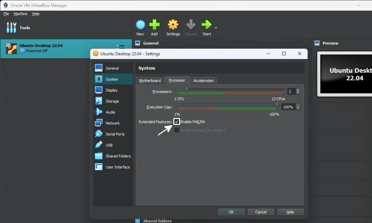Click the execution cap field showing 100%

pos(288,107)
